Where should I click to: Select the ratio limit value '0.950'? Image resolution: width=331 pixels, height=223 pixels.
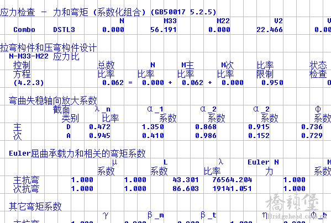[272, 83]
